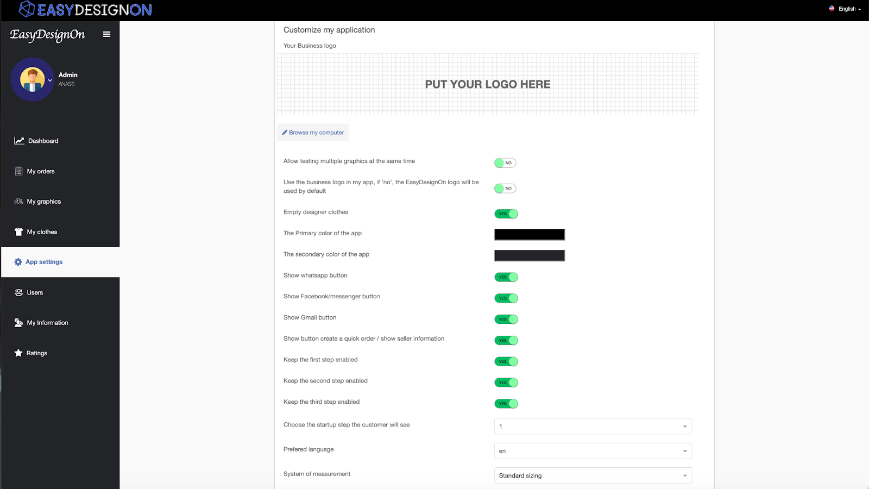Click the hamburger menu icon in sidebar

(106, 34)
